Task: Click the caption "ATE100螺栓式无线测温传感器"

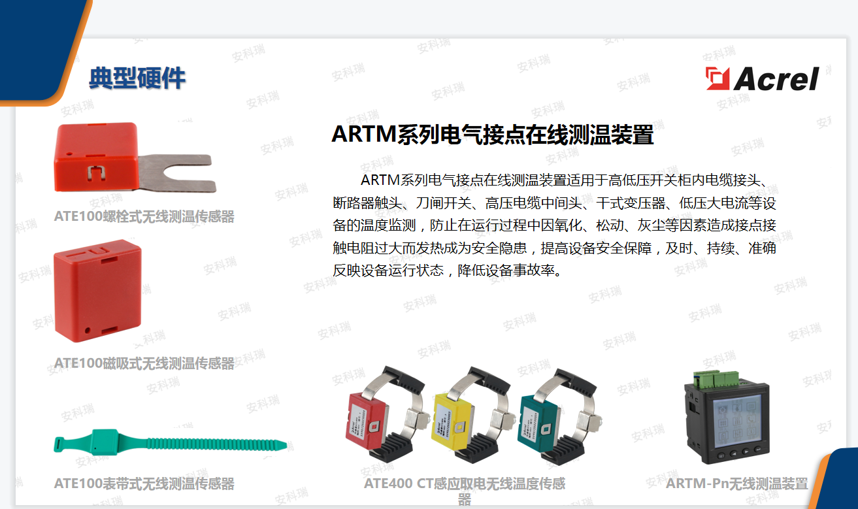Action: (x=144, y=216)
